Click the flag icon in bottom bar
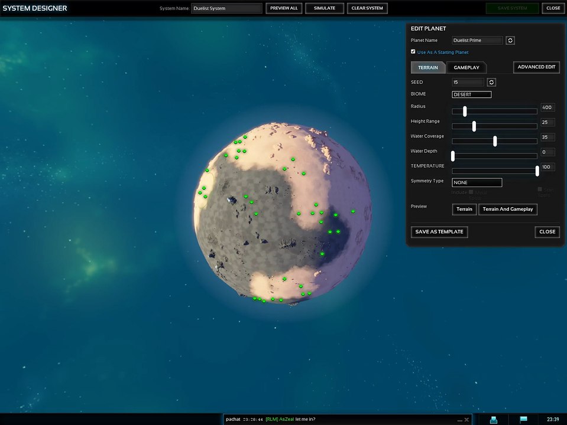567x425 pixels. tap(523, 420)
